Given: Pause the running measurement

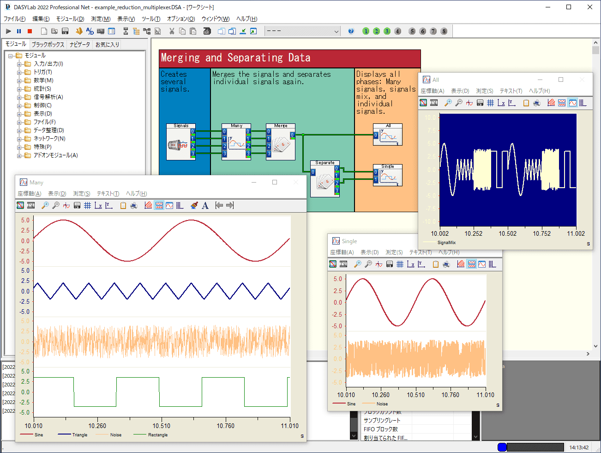Looking at the screenshot, I should [19, 31].
